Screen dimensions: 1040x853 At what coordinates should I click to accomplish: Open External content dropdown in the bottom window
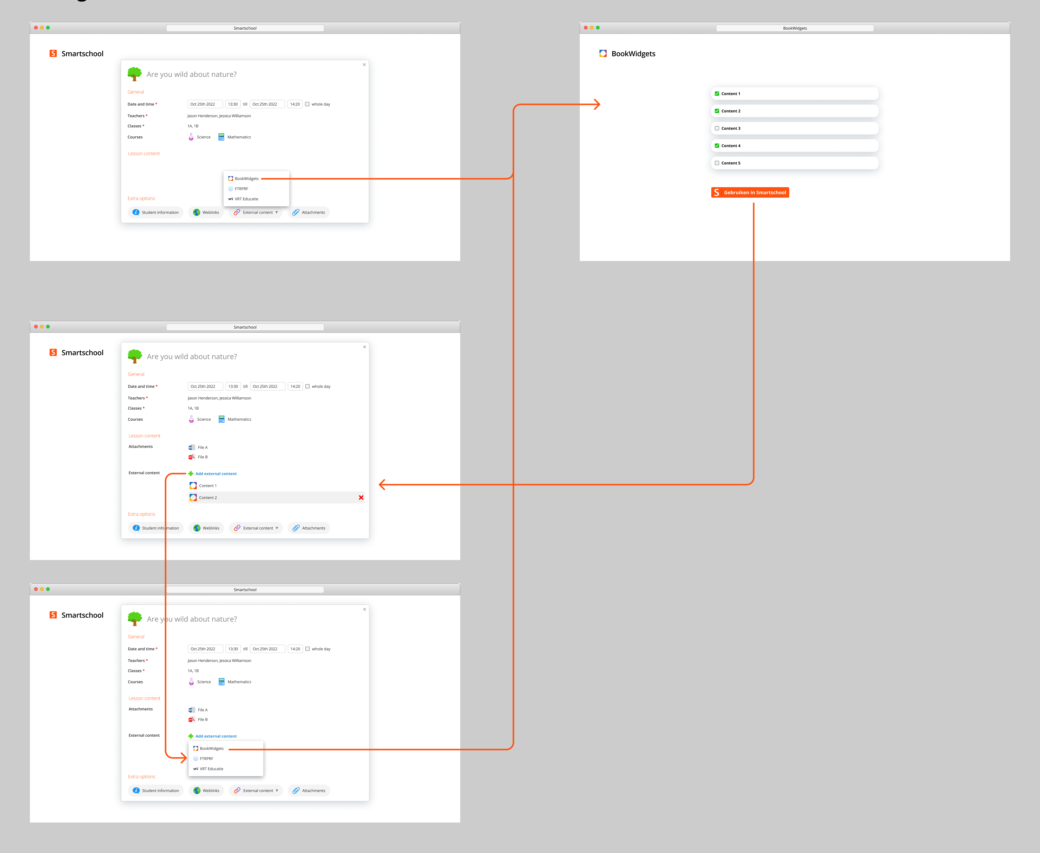(x=257, y=791)
